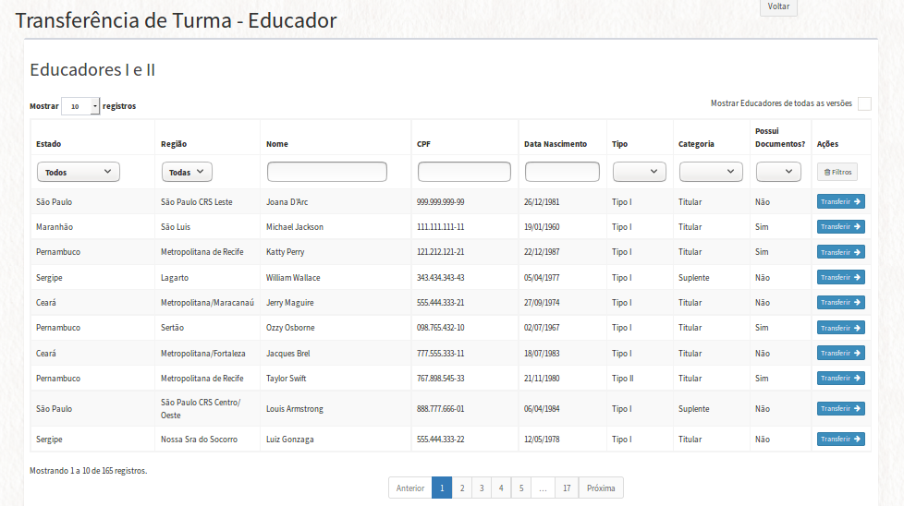The image size is (904, 506).
Task: Transfer Ozzy Osborne educator
Action: point(840,328)
